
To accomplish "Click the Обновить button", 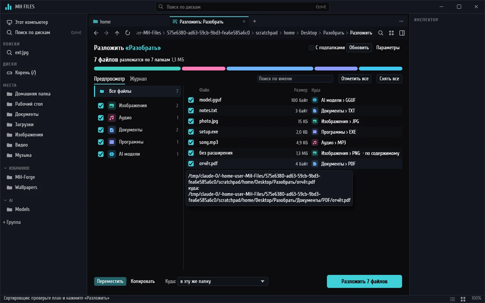I will pos(359,48).
